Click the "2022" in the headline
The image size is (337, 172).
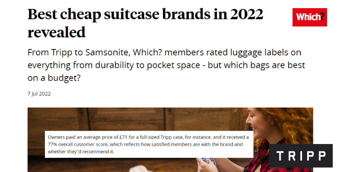pos(247,14)
